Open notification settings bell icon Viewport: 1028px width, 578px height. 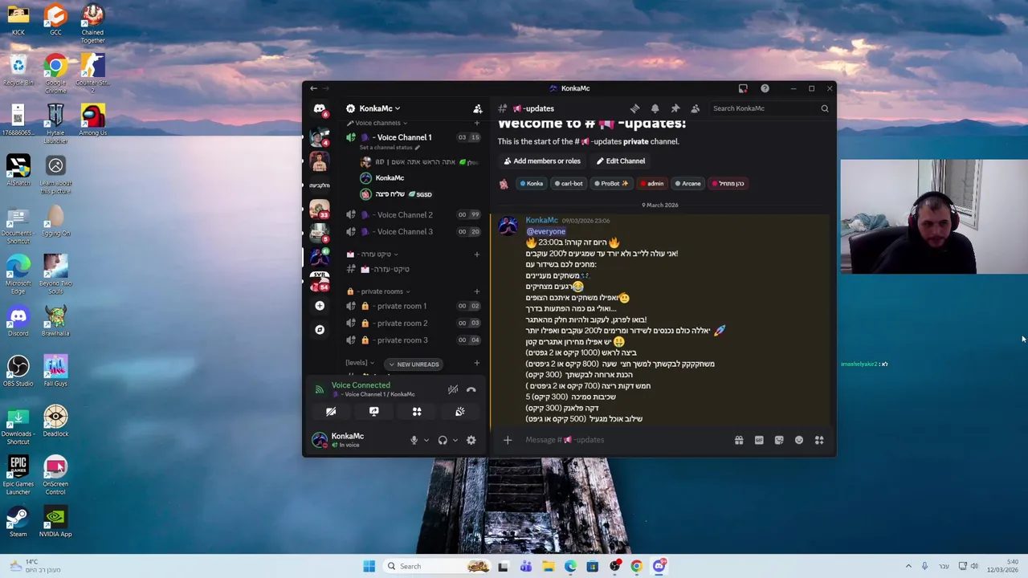click(655, 108)
